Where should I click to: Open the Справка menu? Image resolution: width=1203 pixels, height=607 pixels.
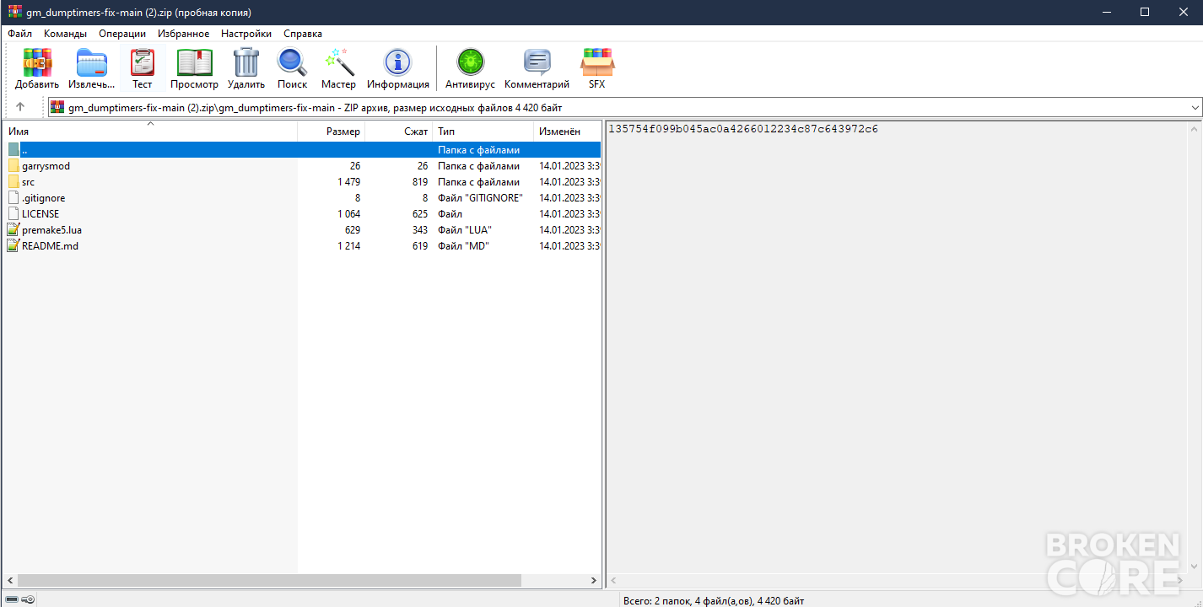pyautogui.click(x=303, y=34)
